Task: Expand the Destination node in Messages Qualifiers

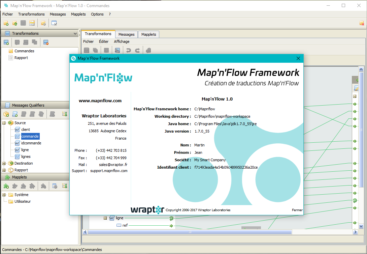Action: (x=4, y=164)
